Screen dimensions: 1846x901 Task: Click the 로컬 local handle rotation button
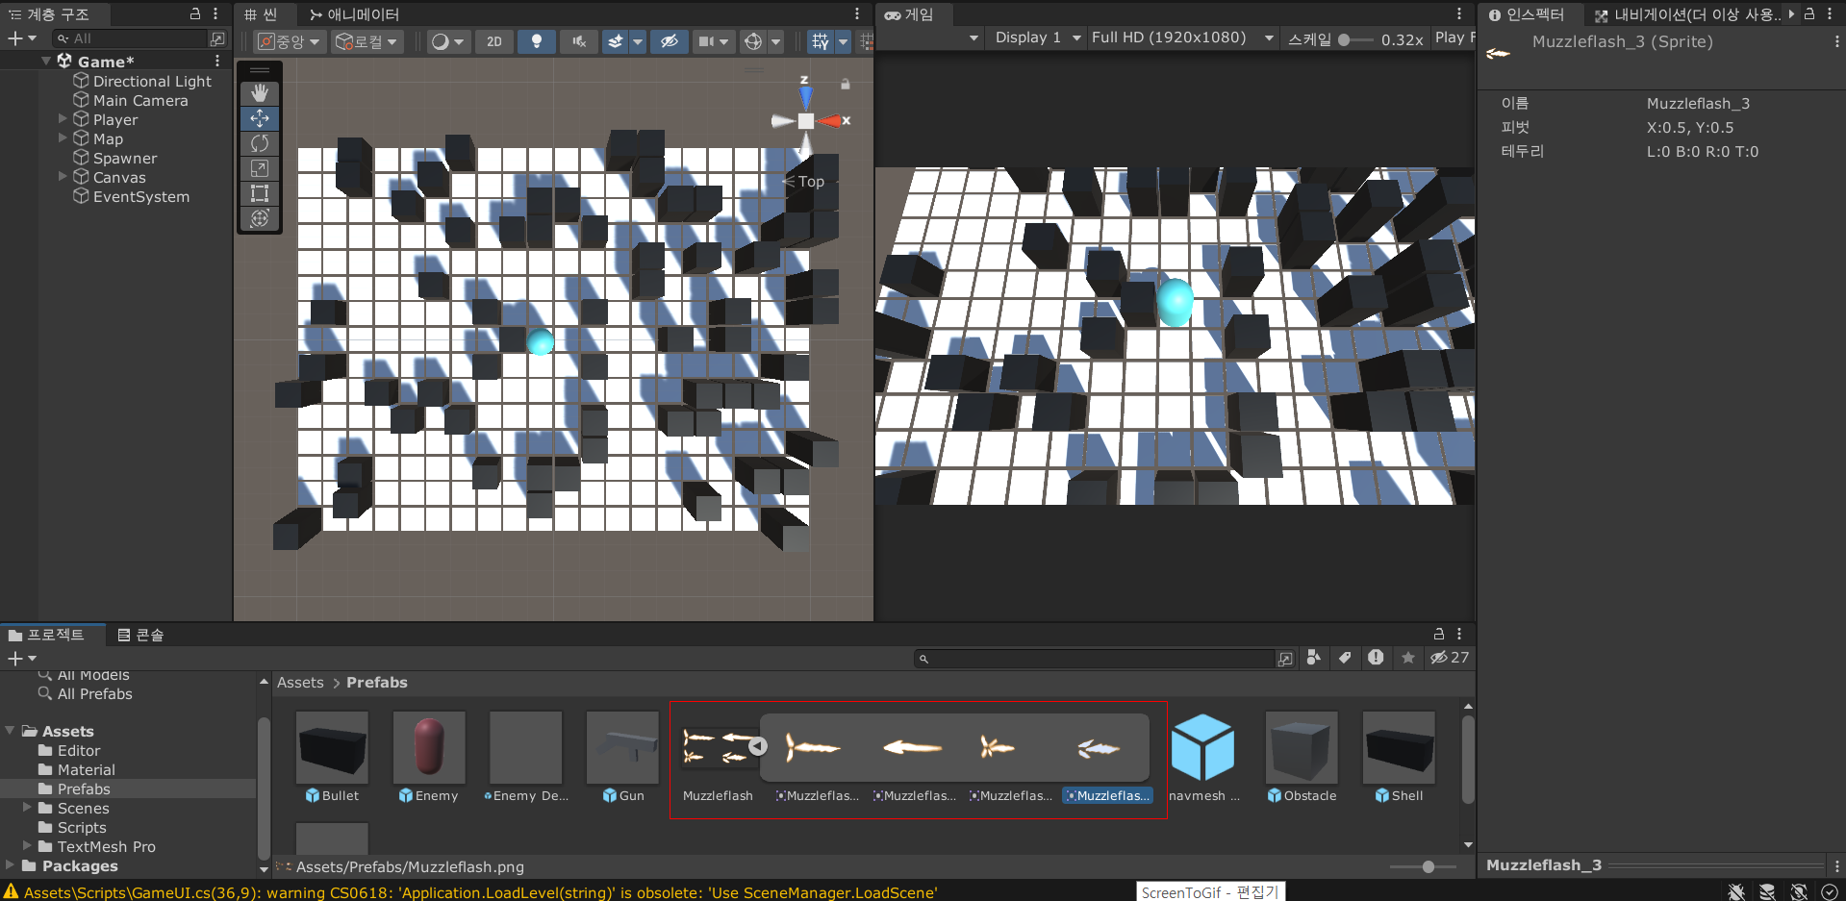366,41
